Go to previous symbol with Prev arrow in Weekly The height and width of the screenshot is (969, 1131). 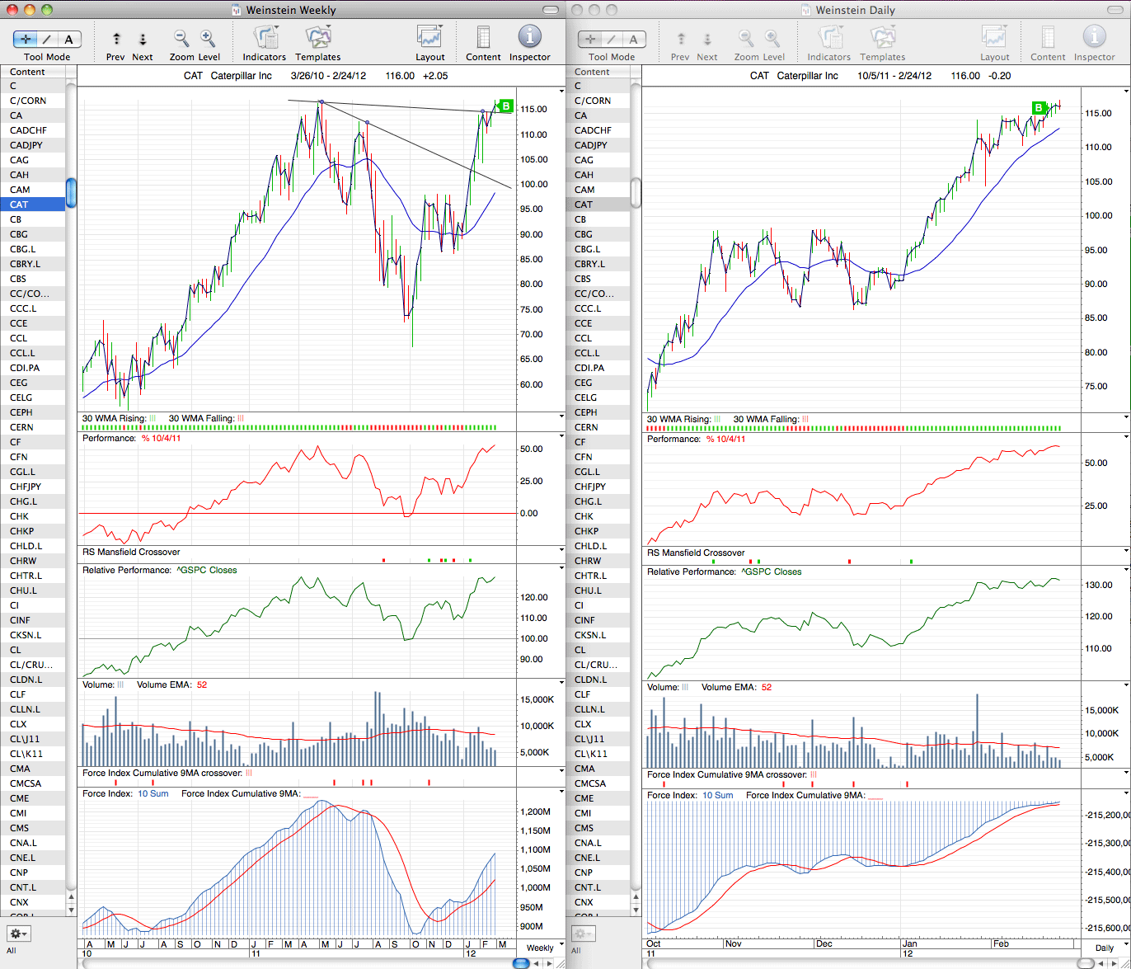[x=116, y=39]
